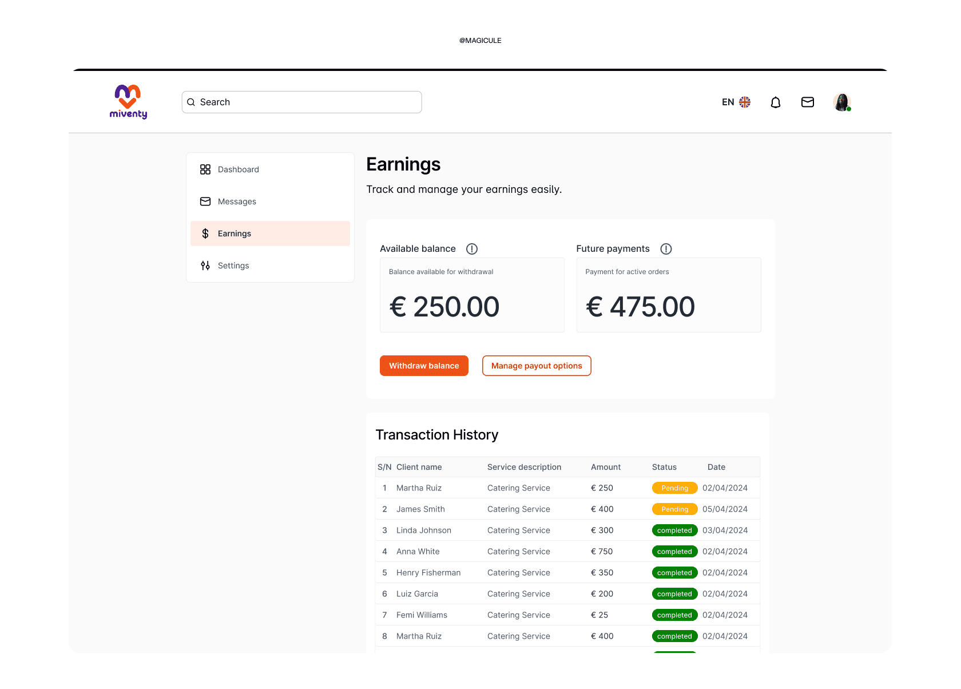961x689 pixels.
Task: Show info for Future payments
Action: click(x=666, y=249)
